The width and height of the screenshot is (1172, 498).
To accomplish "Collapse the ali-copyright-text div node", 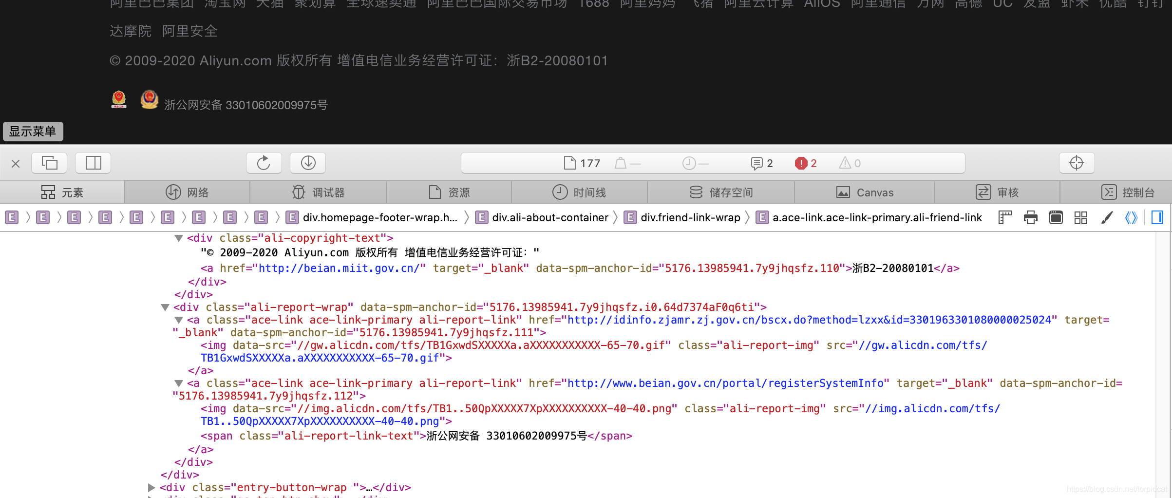I will point(179,238).
